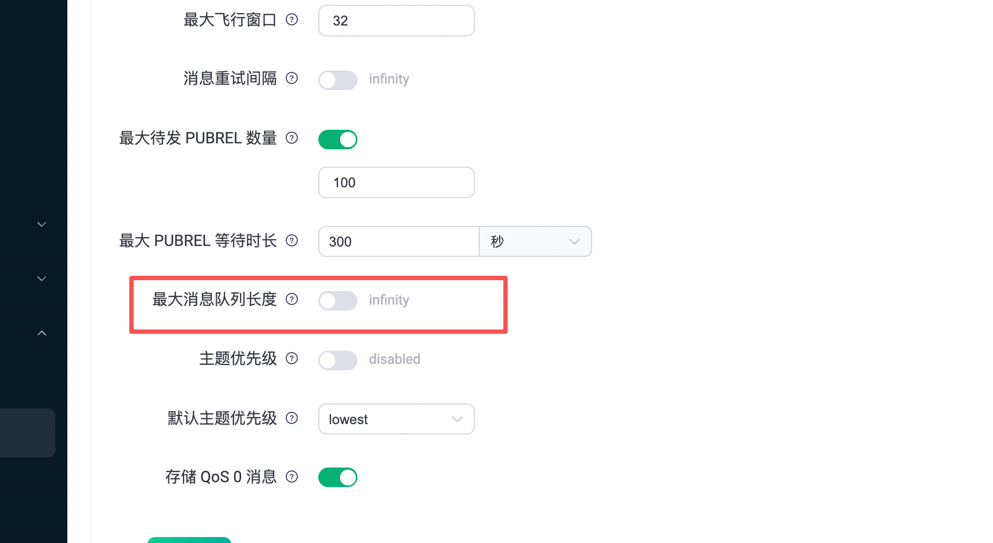Click the PUBREL wait duration field 300
This screenshot has height=543, width=993.
[399, 242]
